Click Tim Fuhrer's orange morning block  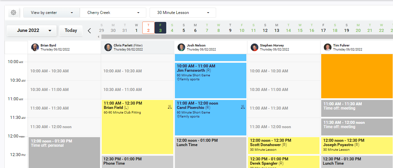point(357,76)
